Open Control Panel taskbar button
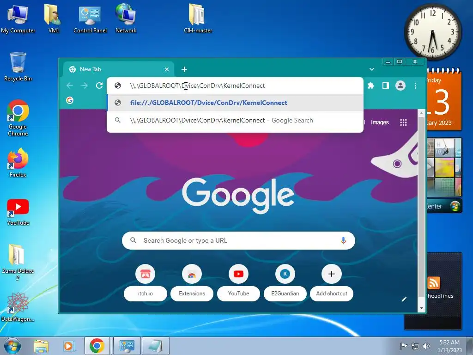Viewport: 473px width, 355px height. pos(127,346)
